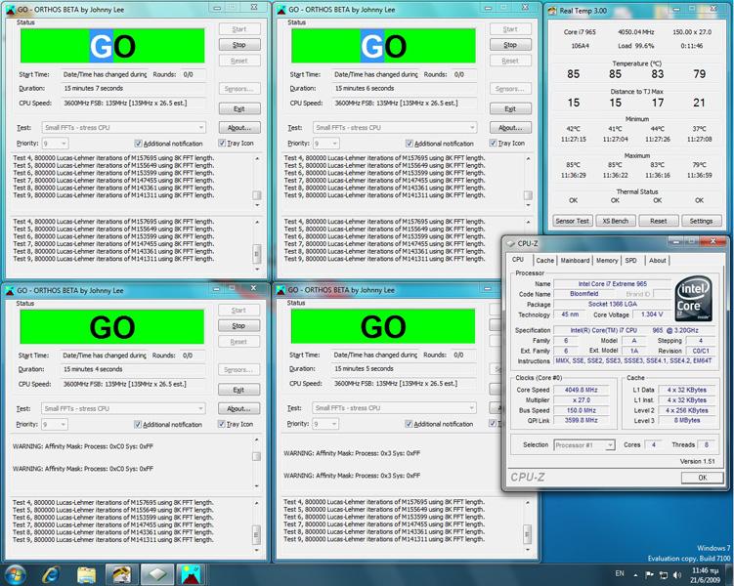Uncheck Additional notification in the 15 minutes 7 seconds window
This screenshot has height=586, width=734.
[x=138, y=144]
